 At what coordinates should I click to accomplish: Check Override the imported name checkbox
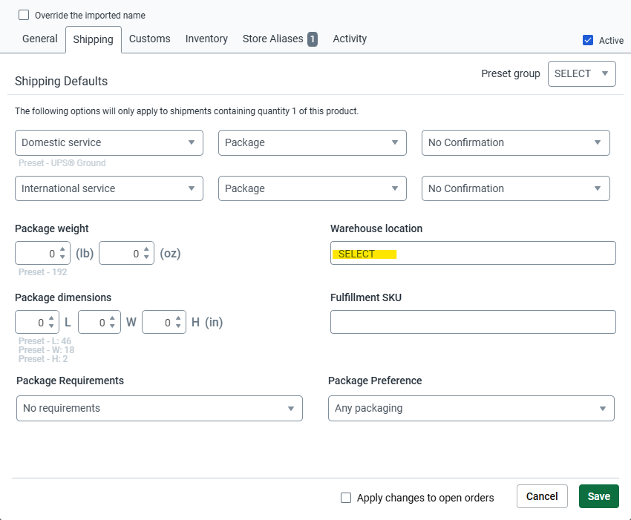[24, 15]
